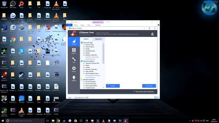219x123 pixels.
Task: Open GeForce Experience desktop shortcut
Action: [x=4, y=112]
